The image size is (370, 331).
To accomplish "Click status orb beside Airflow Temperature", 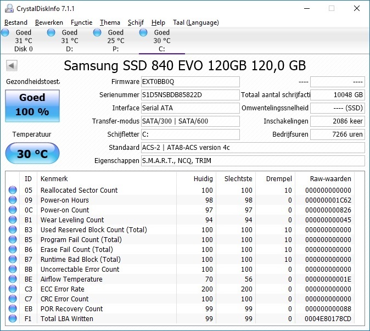I will pos(13,279).
